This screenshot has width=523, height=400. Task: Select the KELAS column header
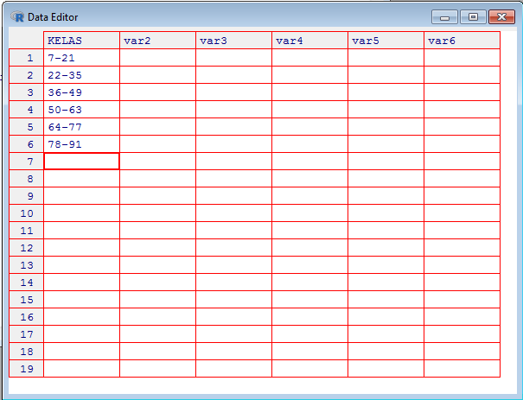point(82,41)
